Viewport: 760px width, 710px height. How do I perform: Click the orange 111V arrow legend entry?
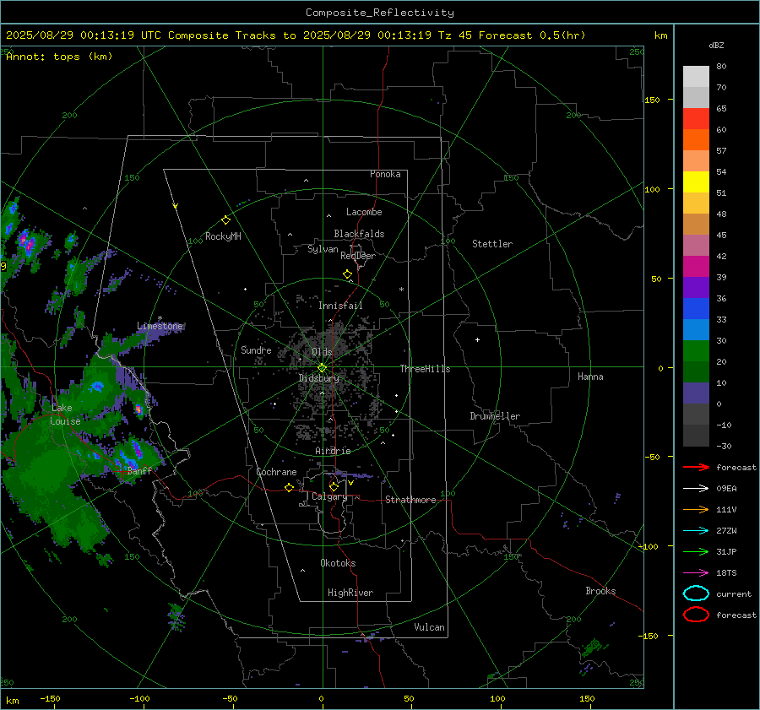(696, 509)
